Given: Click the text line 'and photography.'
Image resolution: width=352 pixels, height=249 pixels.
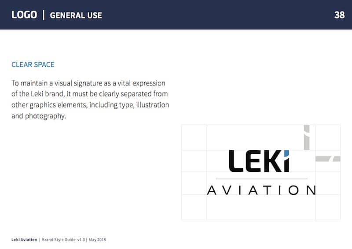Looking at the screenshot, I should tap(39, 116).
